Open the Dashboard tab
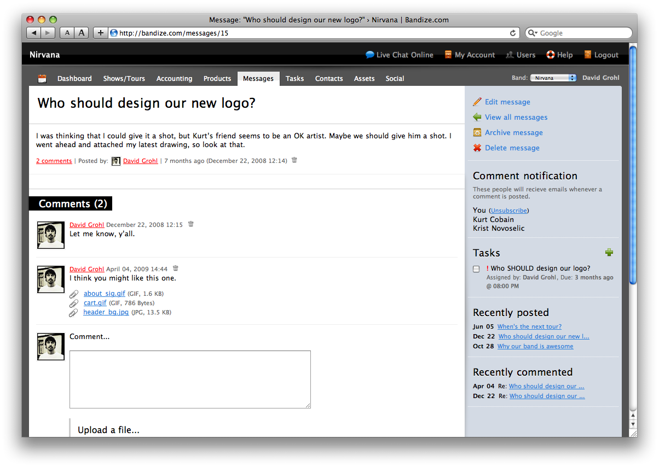 pos(74,79)
